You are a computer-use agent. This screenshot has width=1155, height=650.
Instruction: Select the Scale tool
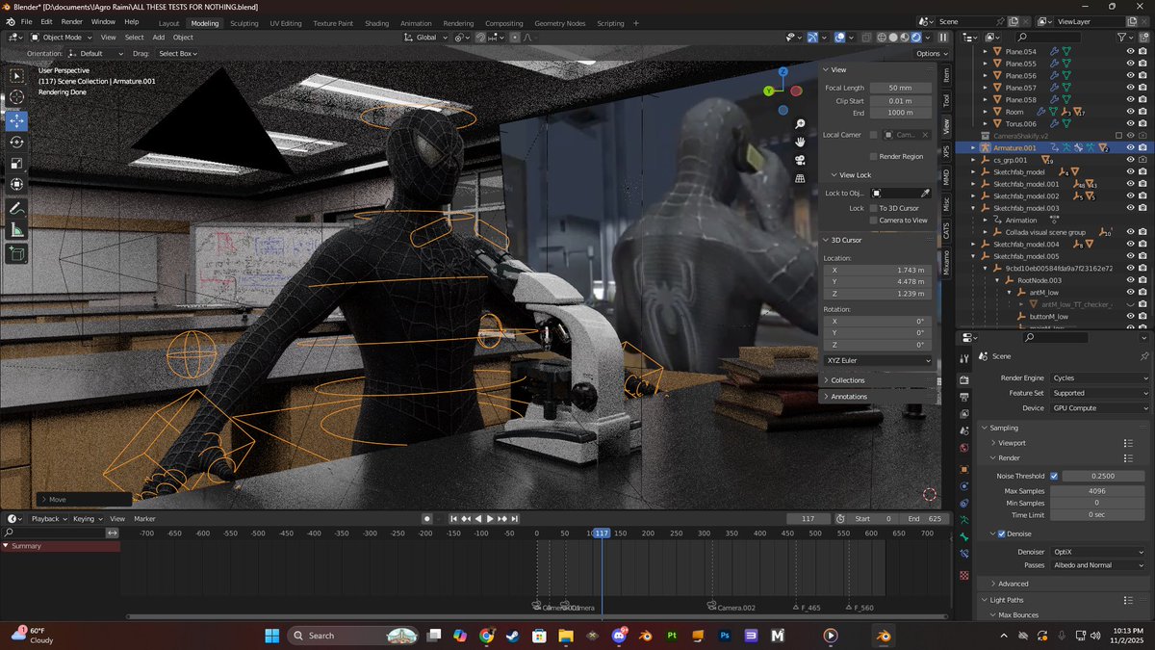[17, 164]
